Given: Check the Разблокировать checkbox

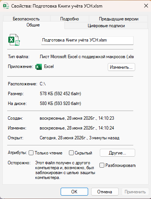Looking at the screenshot, I should coord(102,165).
